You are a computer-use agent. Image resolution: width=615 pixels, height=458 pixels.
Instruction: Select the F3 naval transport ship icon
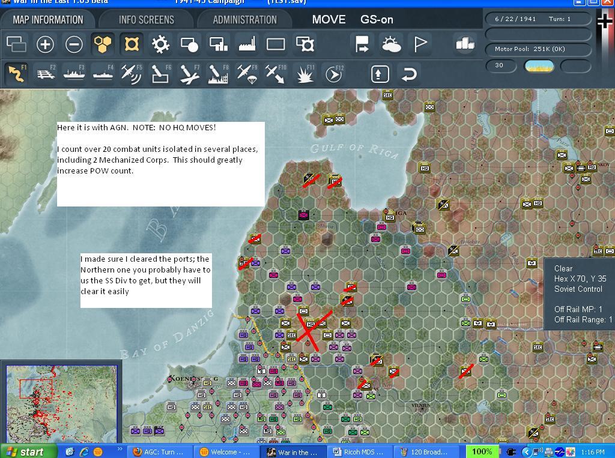pyautogui.click(x=74, y=74)
